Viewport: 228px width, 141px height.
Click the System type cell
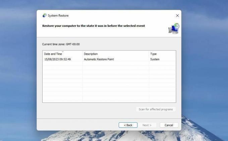[155, 59]
